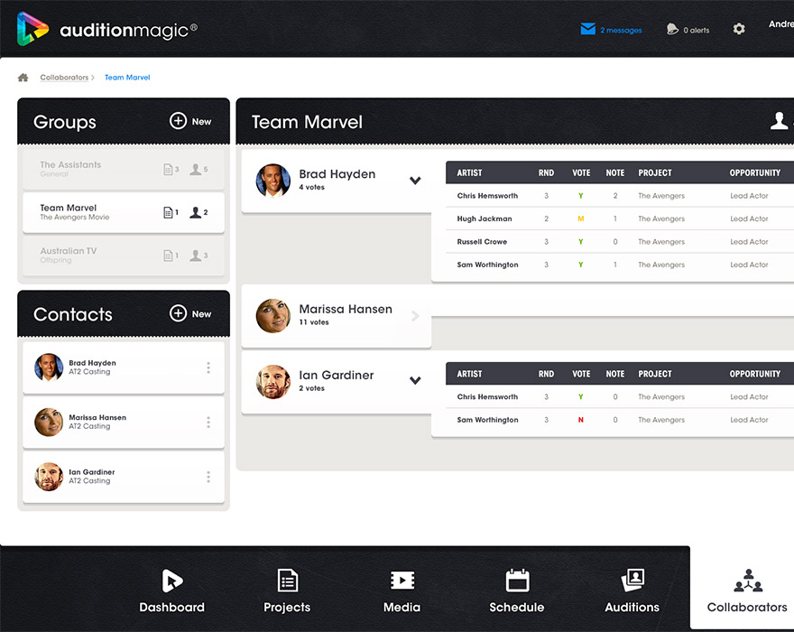Add a new contact
The height and width of the screenshot is (632, 794).
click(190, 313)
